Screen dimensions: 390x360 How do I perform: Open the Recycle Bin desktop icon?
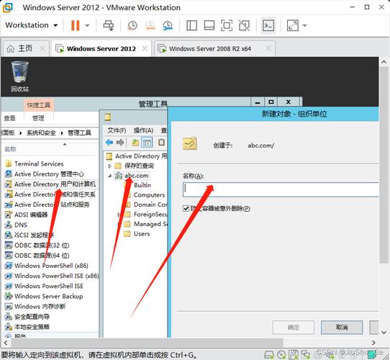(x=19, y=76)
